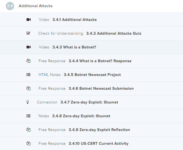Click the checkmark icon beside Additional Attacks Quiz

28,33
